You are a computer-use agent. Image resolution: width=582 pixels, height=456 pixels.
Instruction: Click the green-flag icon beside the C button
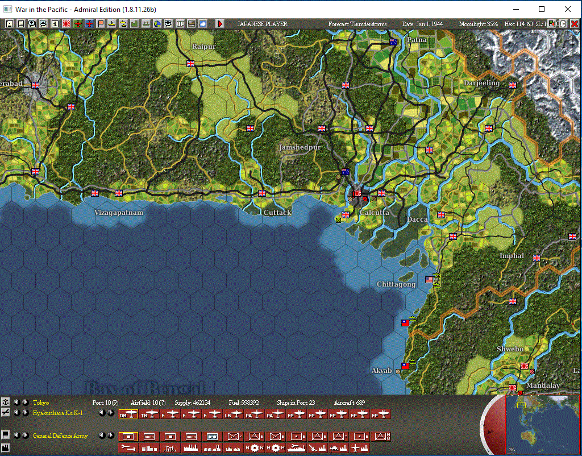coord(551,24)
